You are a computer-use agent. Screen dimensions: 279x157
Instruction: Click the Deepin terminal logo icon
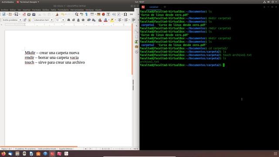pos(143,7)
